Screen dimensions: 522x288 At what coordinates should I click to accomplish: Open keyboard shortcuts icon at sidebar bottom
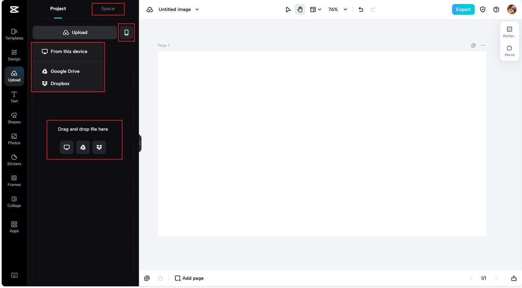14,275
